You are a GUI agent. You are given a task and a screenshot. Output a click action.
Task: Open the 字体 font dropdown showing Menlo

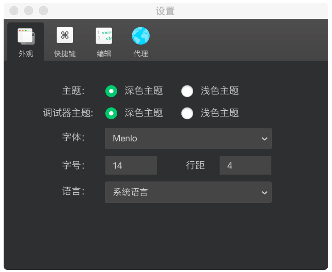click(x=188, y=139)
